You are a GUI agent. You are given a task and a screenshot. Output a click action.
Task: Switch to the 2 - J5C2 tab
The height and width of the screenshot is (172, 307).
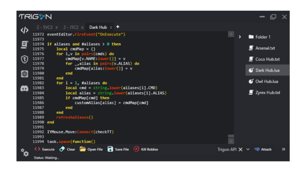70,27
